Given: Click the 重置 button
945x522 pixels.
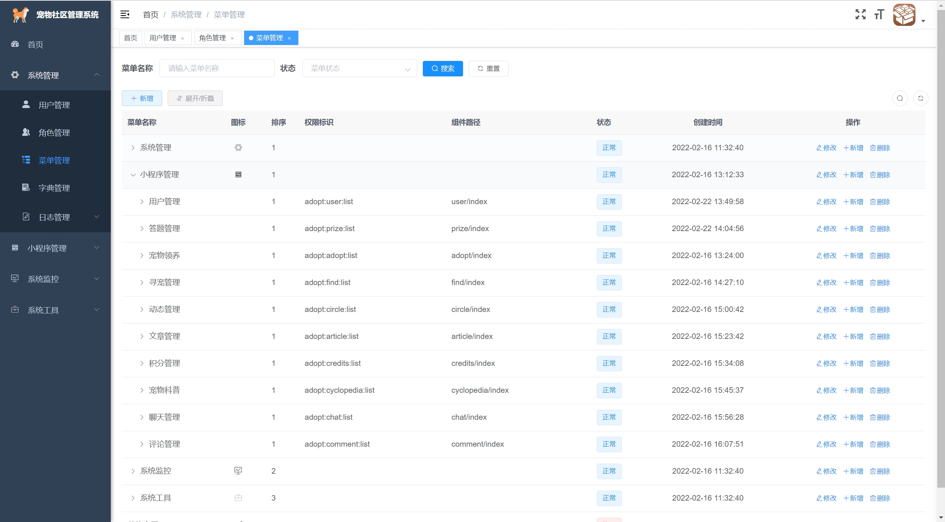Looking at the screenshot, I should click(x=488, y=68).
